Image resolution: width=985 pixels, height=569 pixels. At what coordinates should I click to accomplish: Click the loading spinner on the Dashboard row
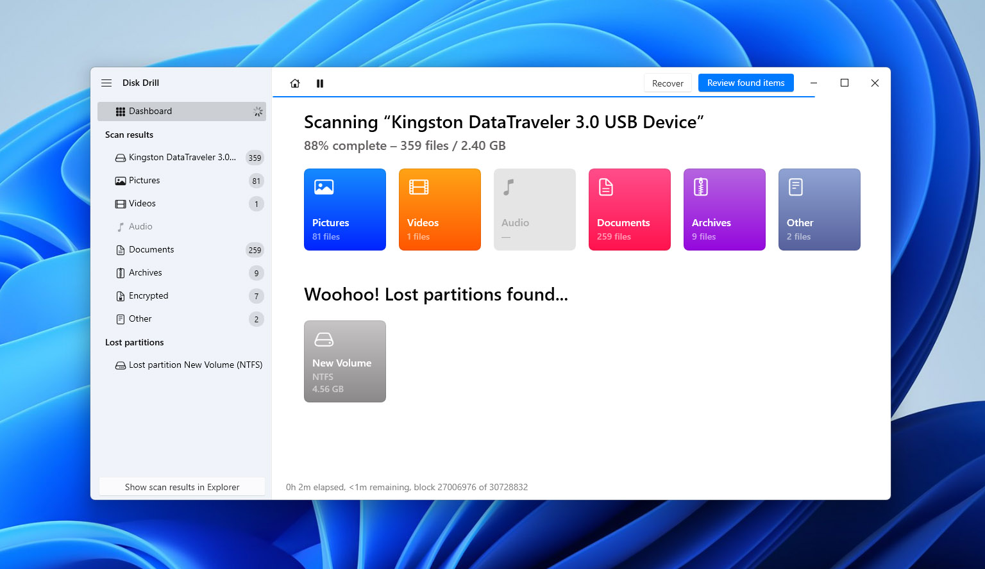point(258,111)
